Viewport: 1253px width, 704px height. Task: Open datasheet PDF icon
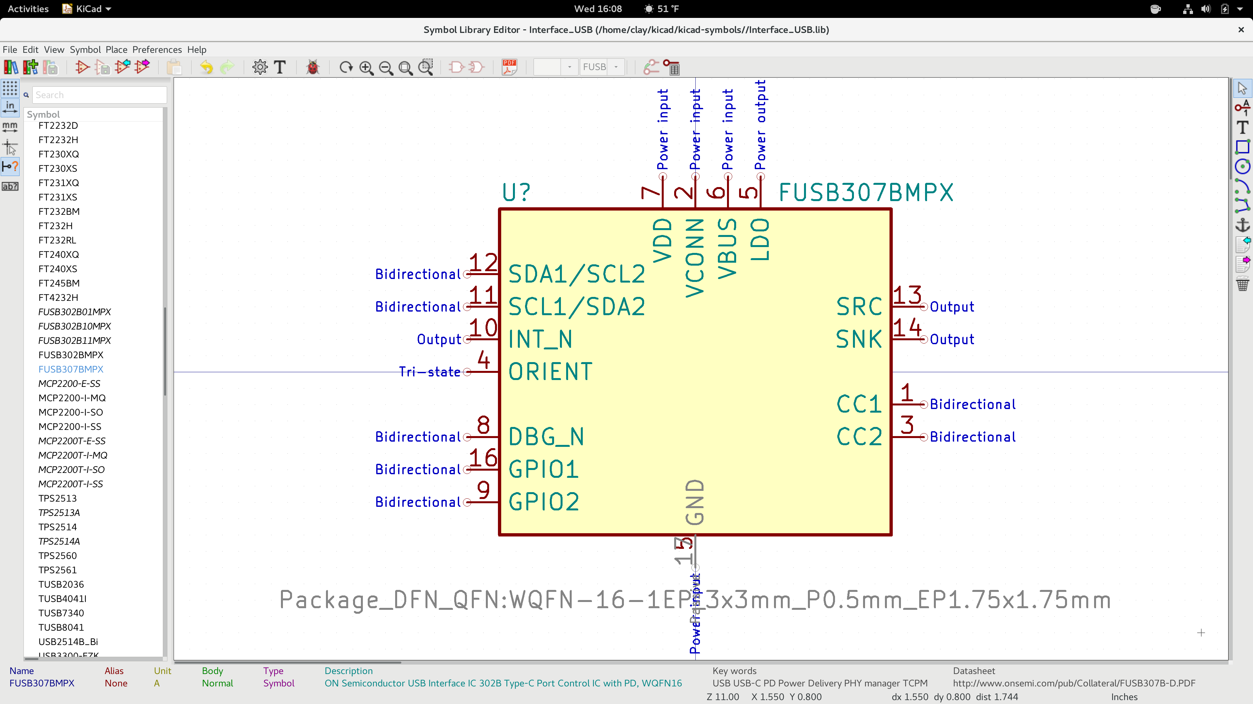click(x=509, y=67)
